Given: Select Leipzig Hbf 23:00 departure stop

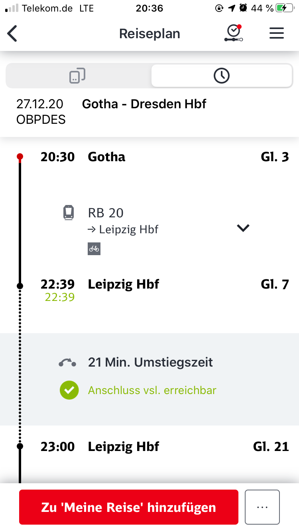Looking at the screenshot, I should [123, 447].
